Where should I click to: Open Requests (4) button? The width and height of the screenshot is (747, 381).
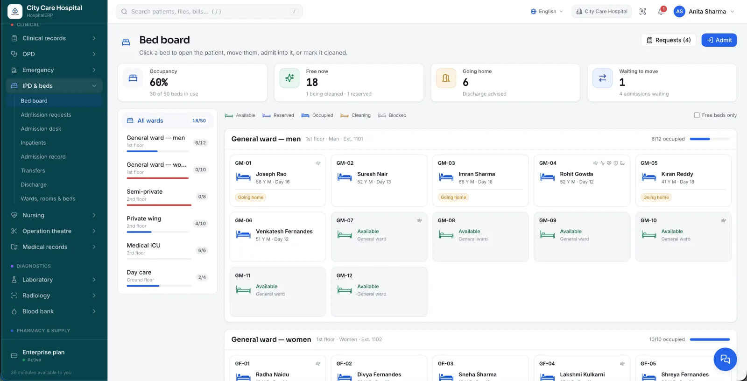tap(669, 40)
